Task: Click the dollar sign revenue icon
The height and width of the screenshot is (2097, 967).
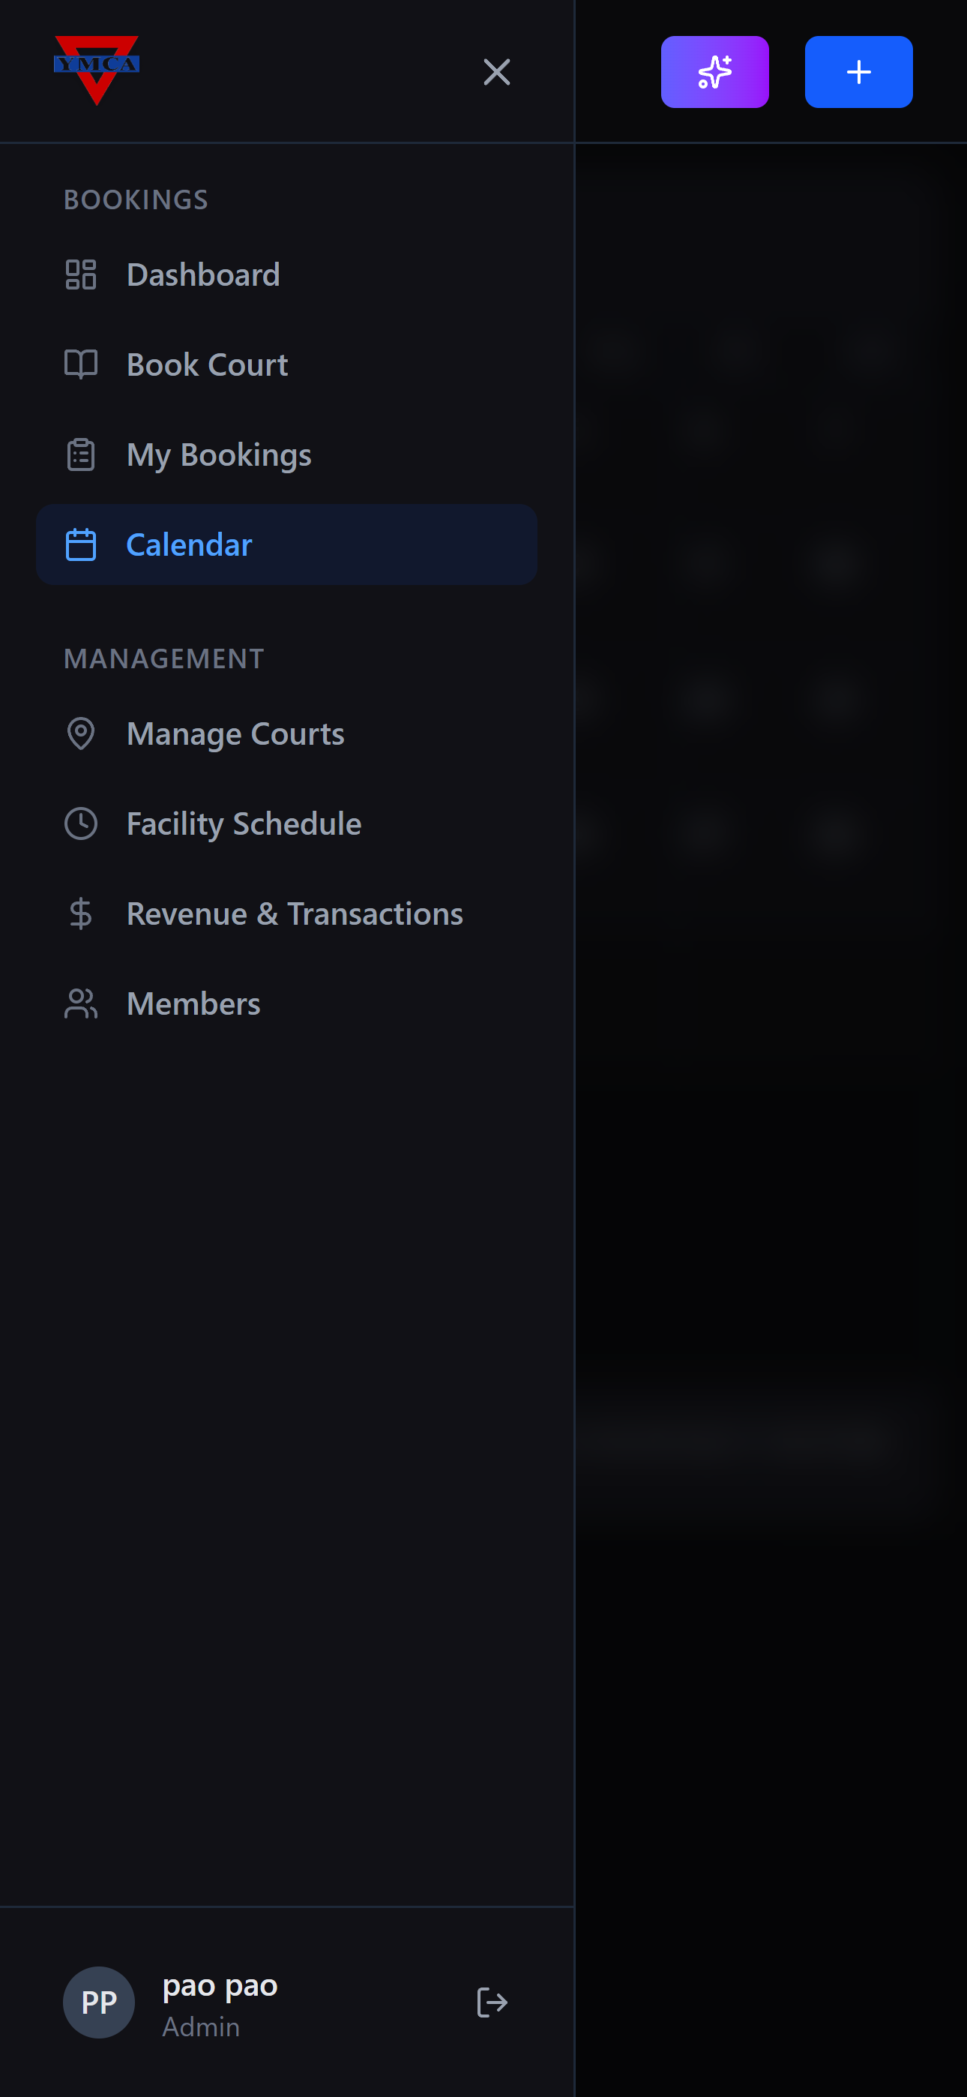Action: point(81,914)
